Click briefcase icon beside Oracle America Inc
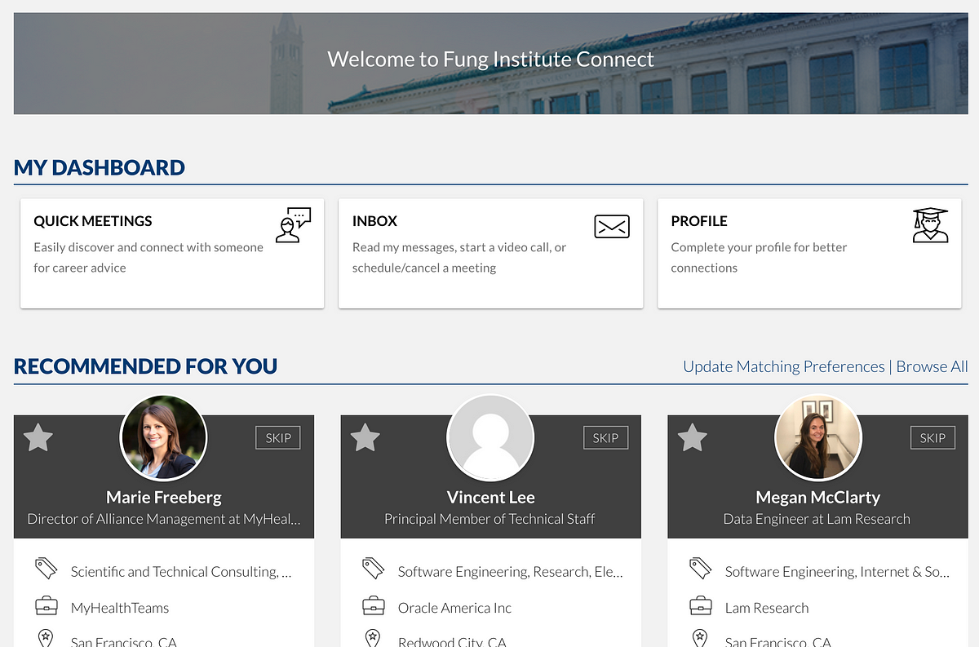The width and height of the screenshot is (979, 647). [373, 606]
